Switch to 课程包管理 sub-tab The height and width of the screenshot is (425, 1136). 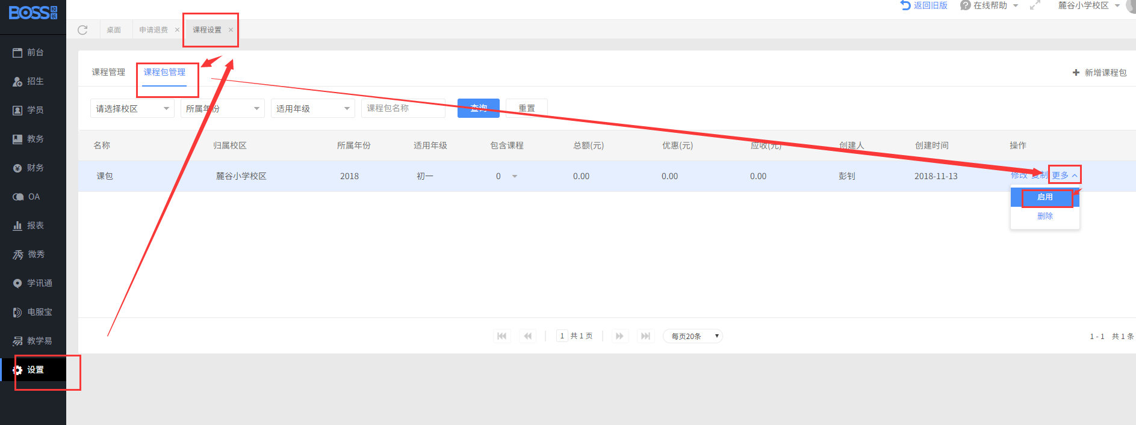click(x=164, y=72)
